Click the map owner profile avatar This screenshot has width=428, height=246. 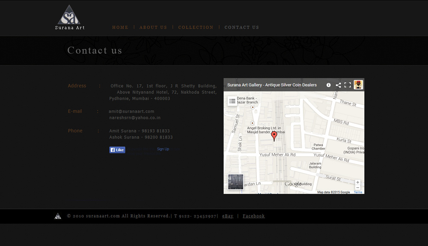(358, 85)
